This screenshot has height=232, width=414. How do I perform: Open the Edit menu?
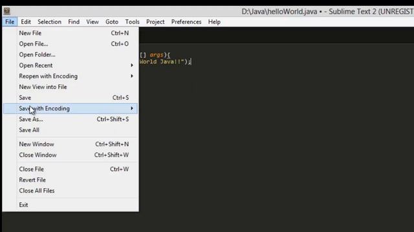pos(26,22)
